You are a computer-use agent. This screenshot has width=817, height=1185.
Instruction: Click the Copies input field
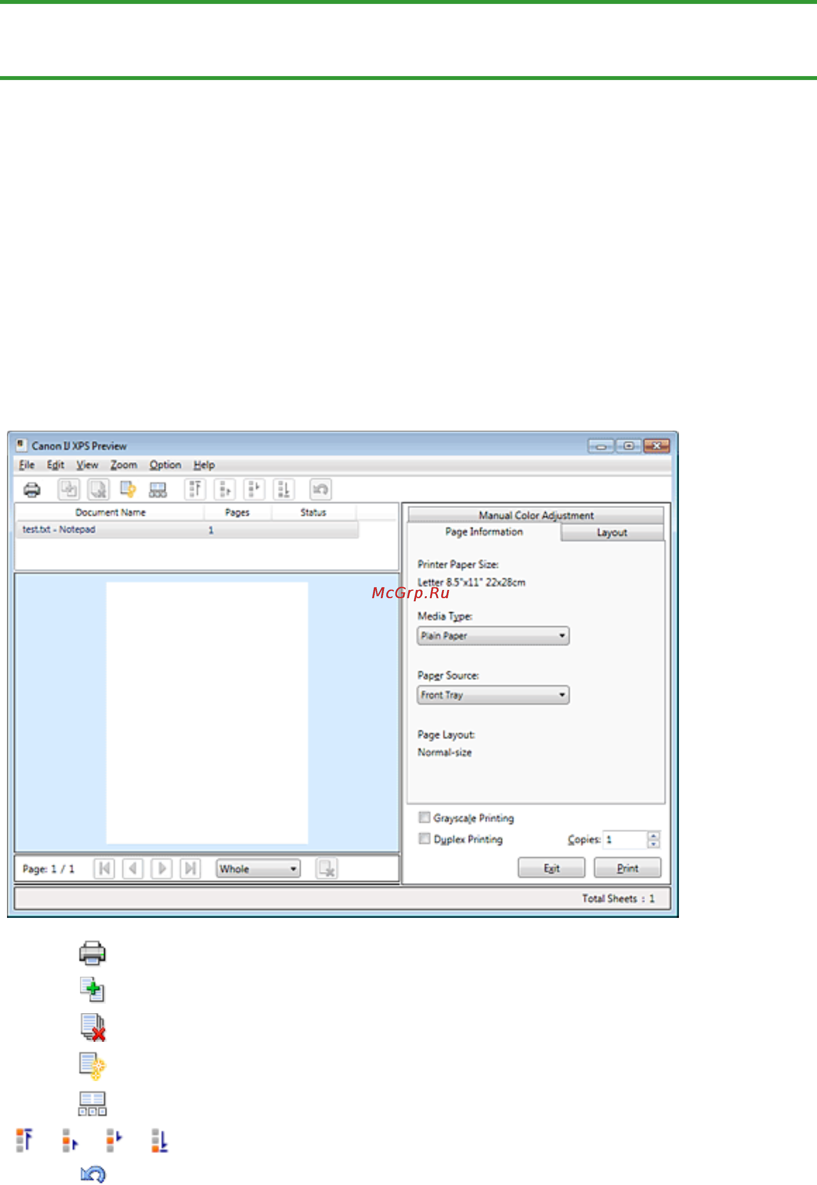(624, 839)
